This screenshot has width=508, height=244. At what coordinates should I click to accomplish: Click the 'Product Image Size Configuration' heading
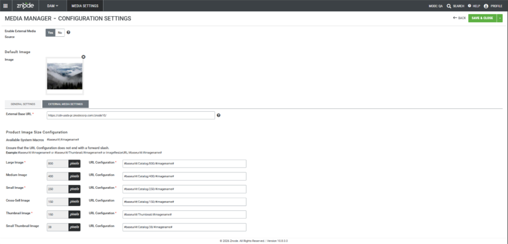click(x=36, y=132)
